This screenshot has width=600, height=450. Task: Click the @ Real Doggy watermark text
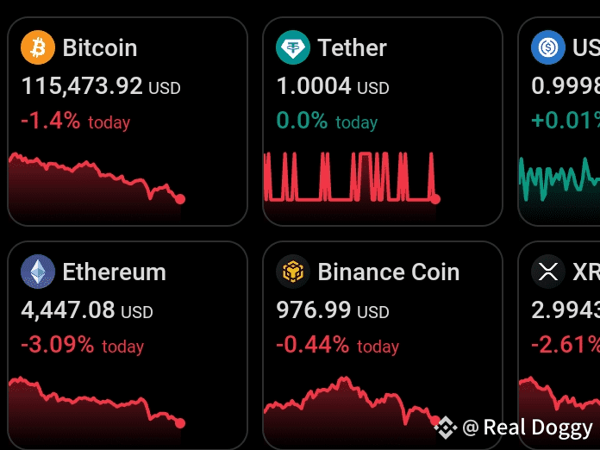point(528,428)
